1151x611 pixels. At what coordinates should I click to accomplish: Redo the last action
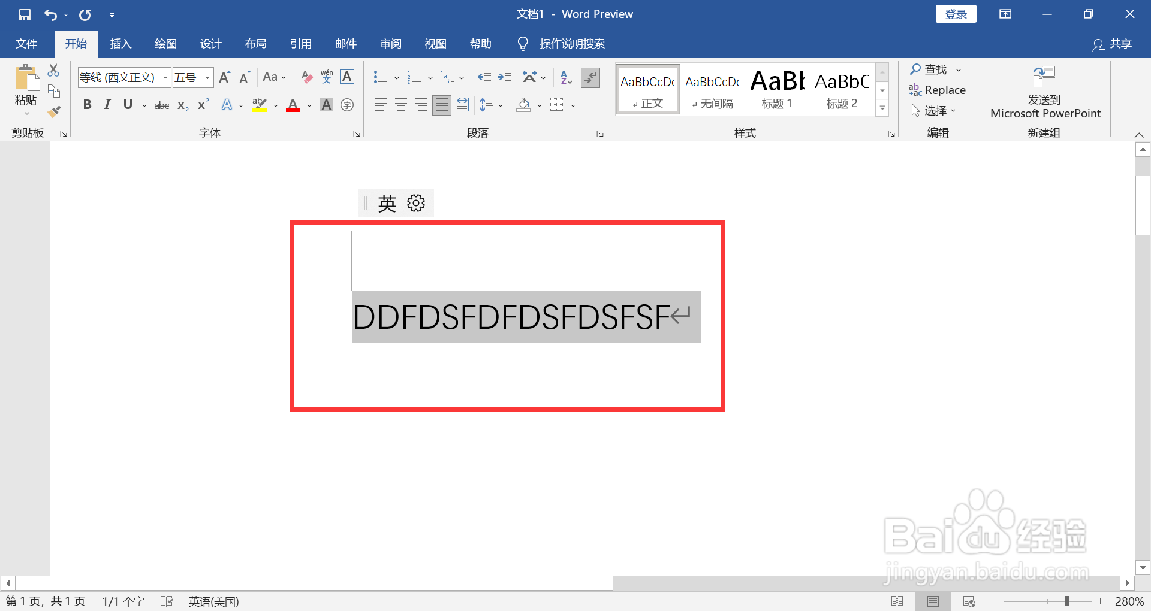[x=85, y=14]
